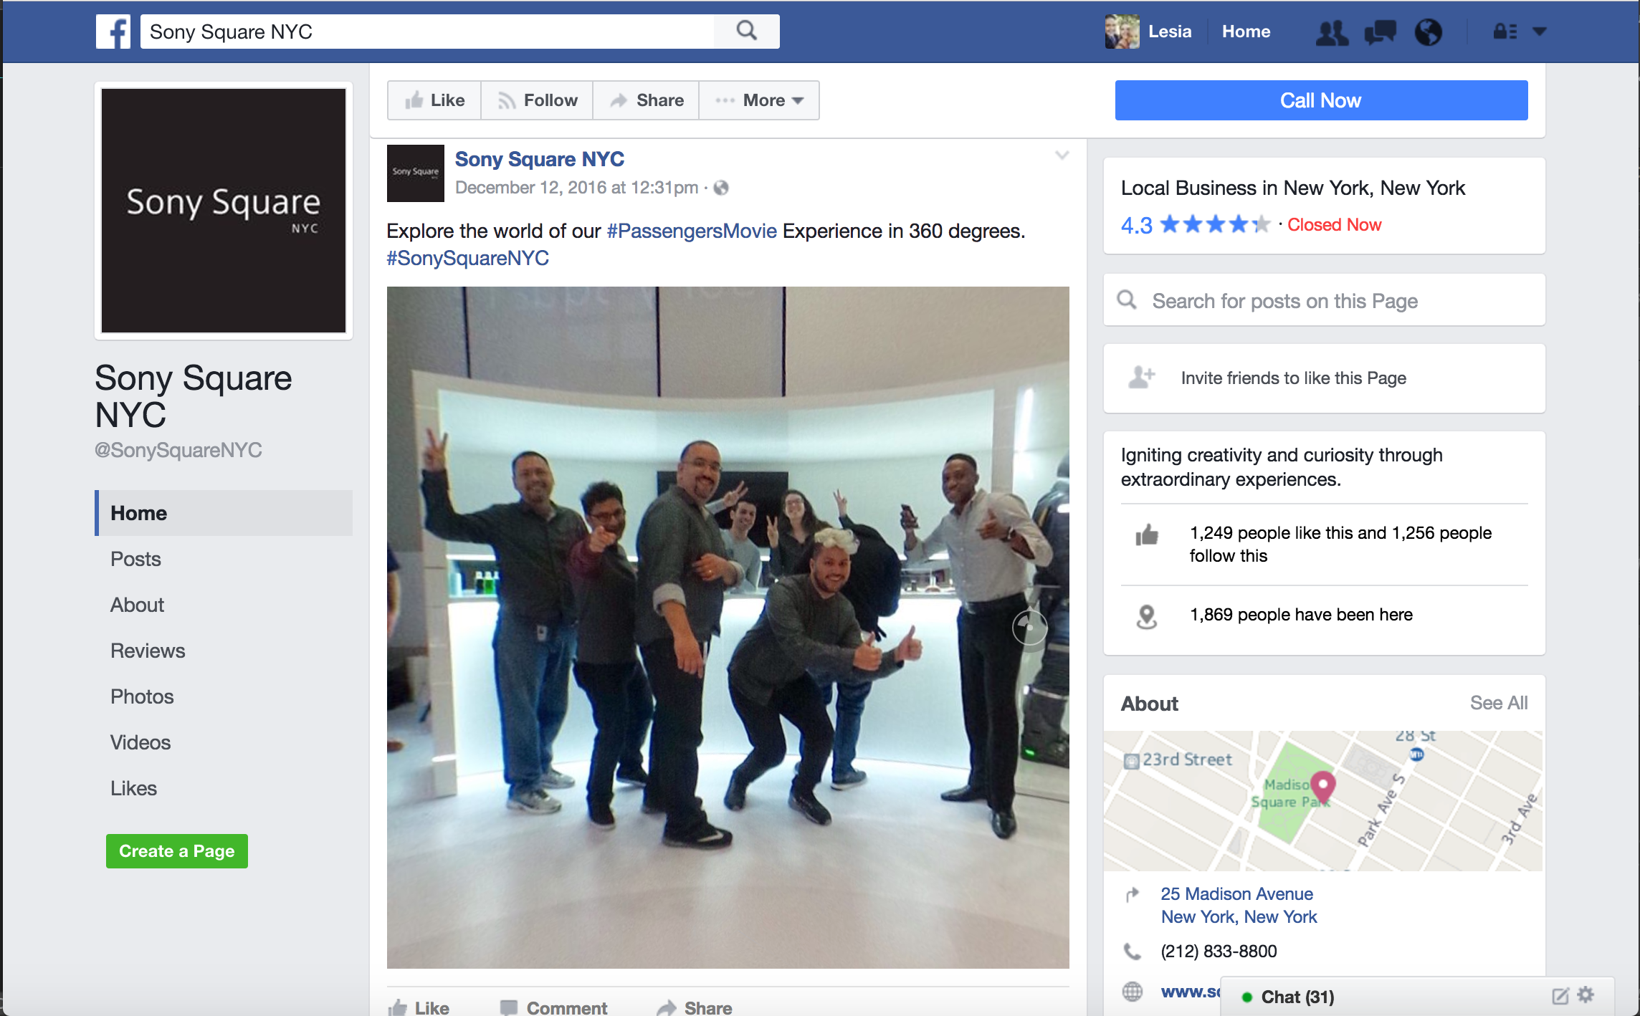
Task: Click the directions arrow icon by address
Action: tap(1133, 894)
